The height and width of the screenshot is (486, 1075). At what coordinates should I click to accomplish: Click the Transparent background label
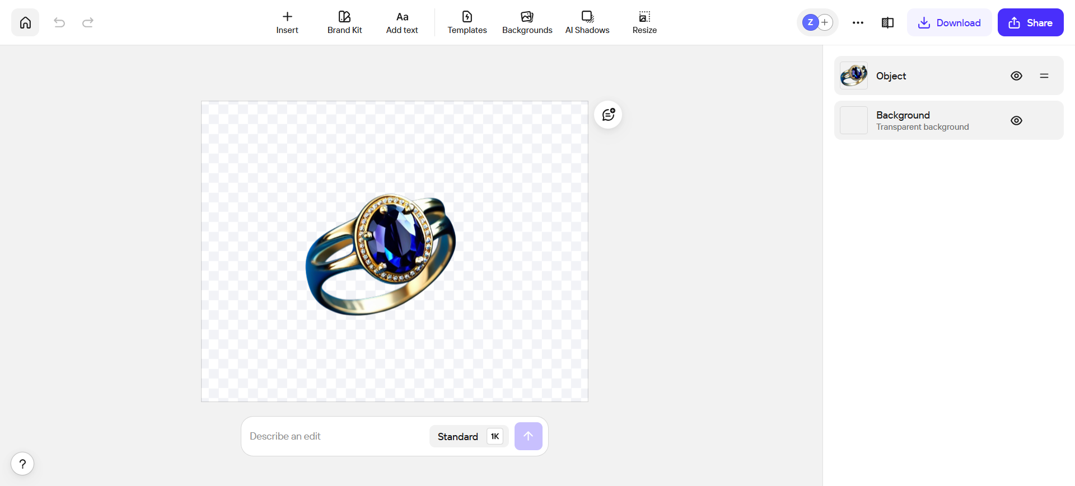click(x=922, y=127)
